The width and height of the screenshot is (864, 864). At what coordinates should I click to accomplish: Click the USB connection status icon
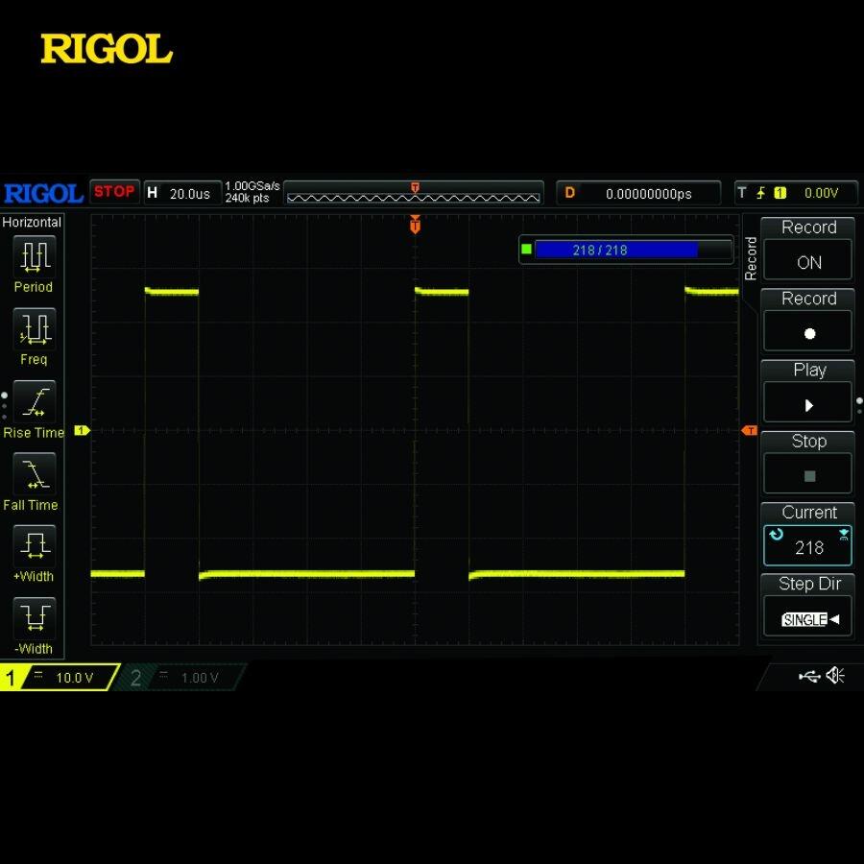(809, 676)
